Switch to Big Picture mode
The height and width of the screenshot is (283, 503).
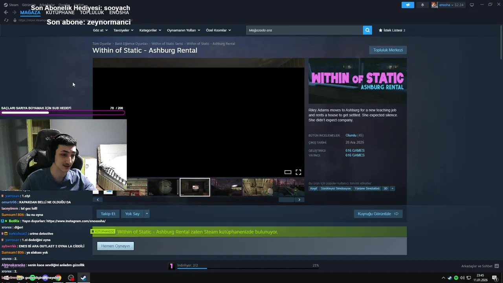(x=472, y=5)
